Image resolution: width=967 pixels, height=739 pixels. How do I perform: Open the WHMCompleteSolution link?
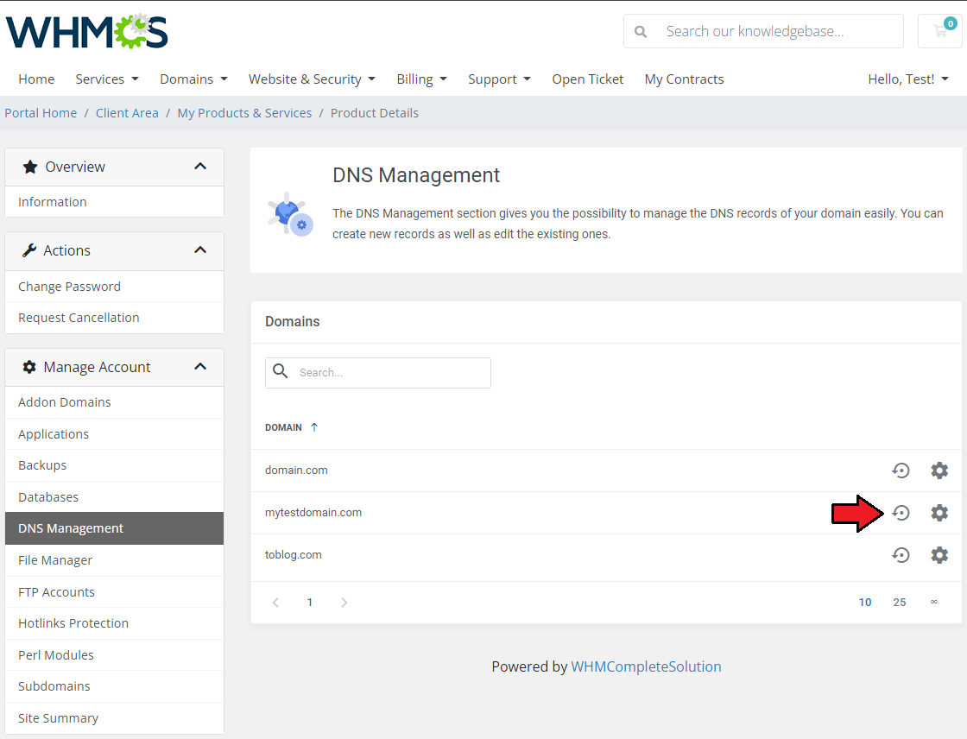coord(646,666)
